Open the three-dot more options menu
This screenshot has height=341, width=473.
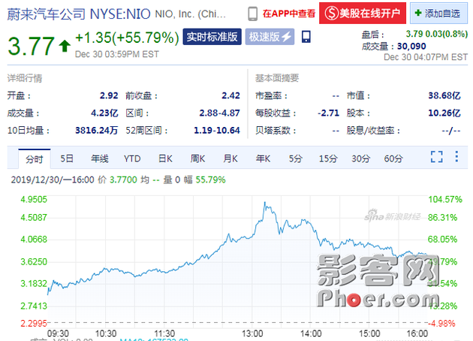456,156
